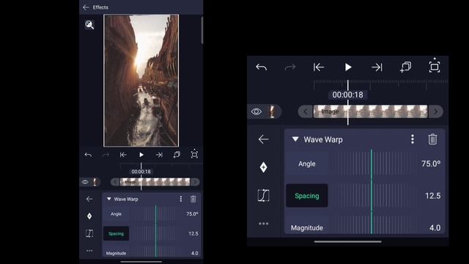
Task: Open Wave Warp kebab menu in phone view
Action: coord(181,199)
